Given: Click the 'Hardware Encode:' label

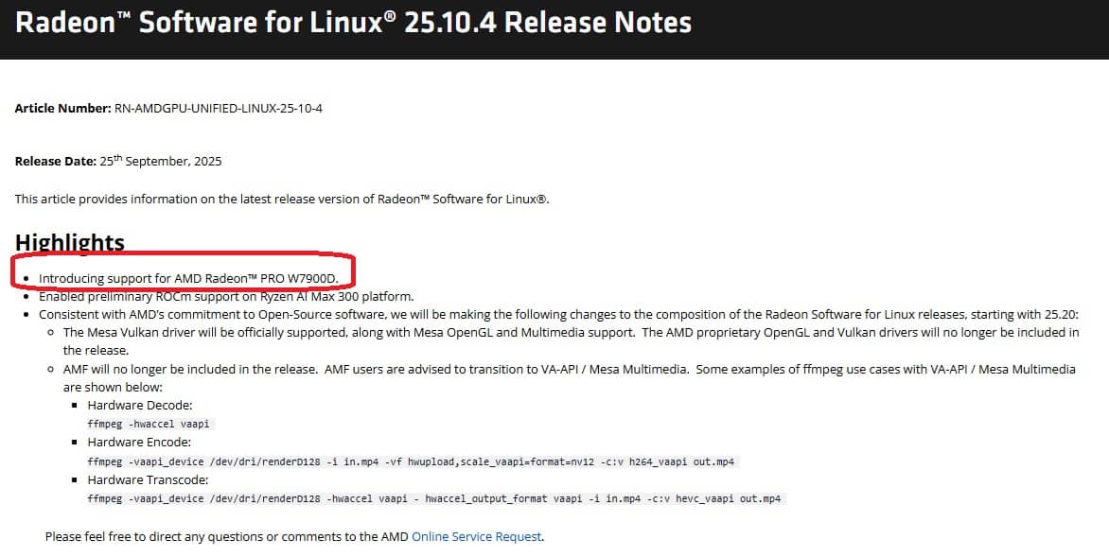Looking at the screenshot, I should point(140,442).
